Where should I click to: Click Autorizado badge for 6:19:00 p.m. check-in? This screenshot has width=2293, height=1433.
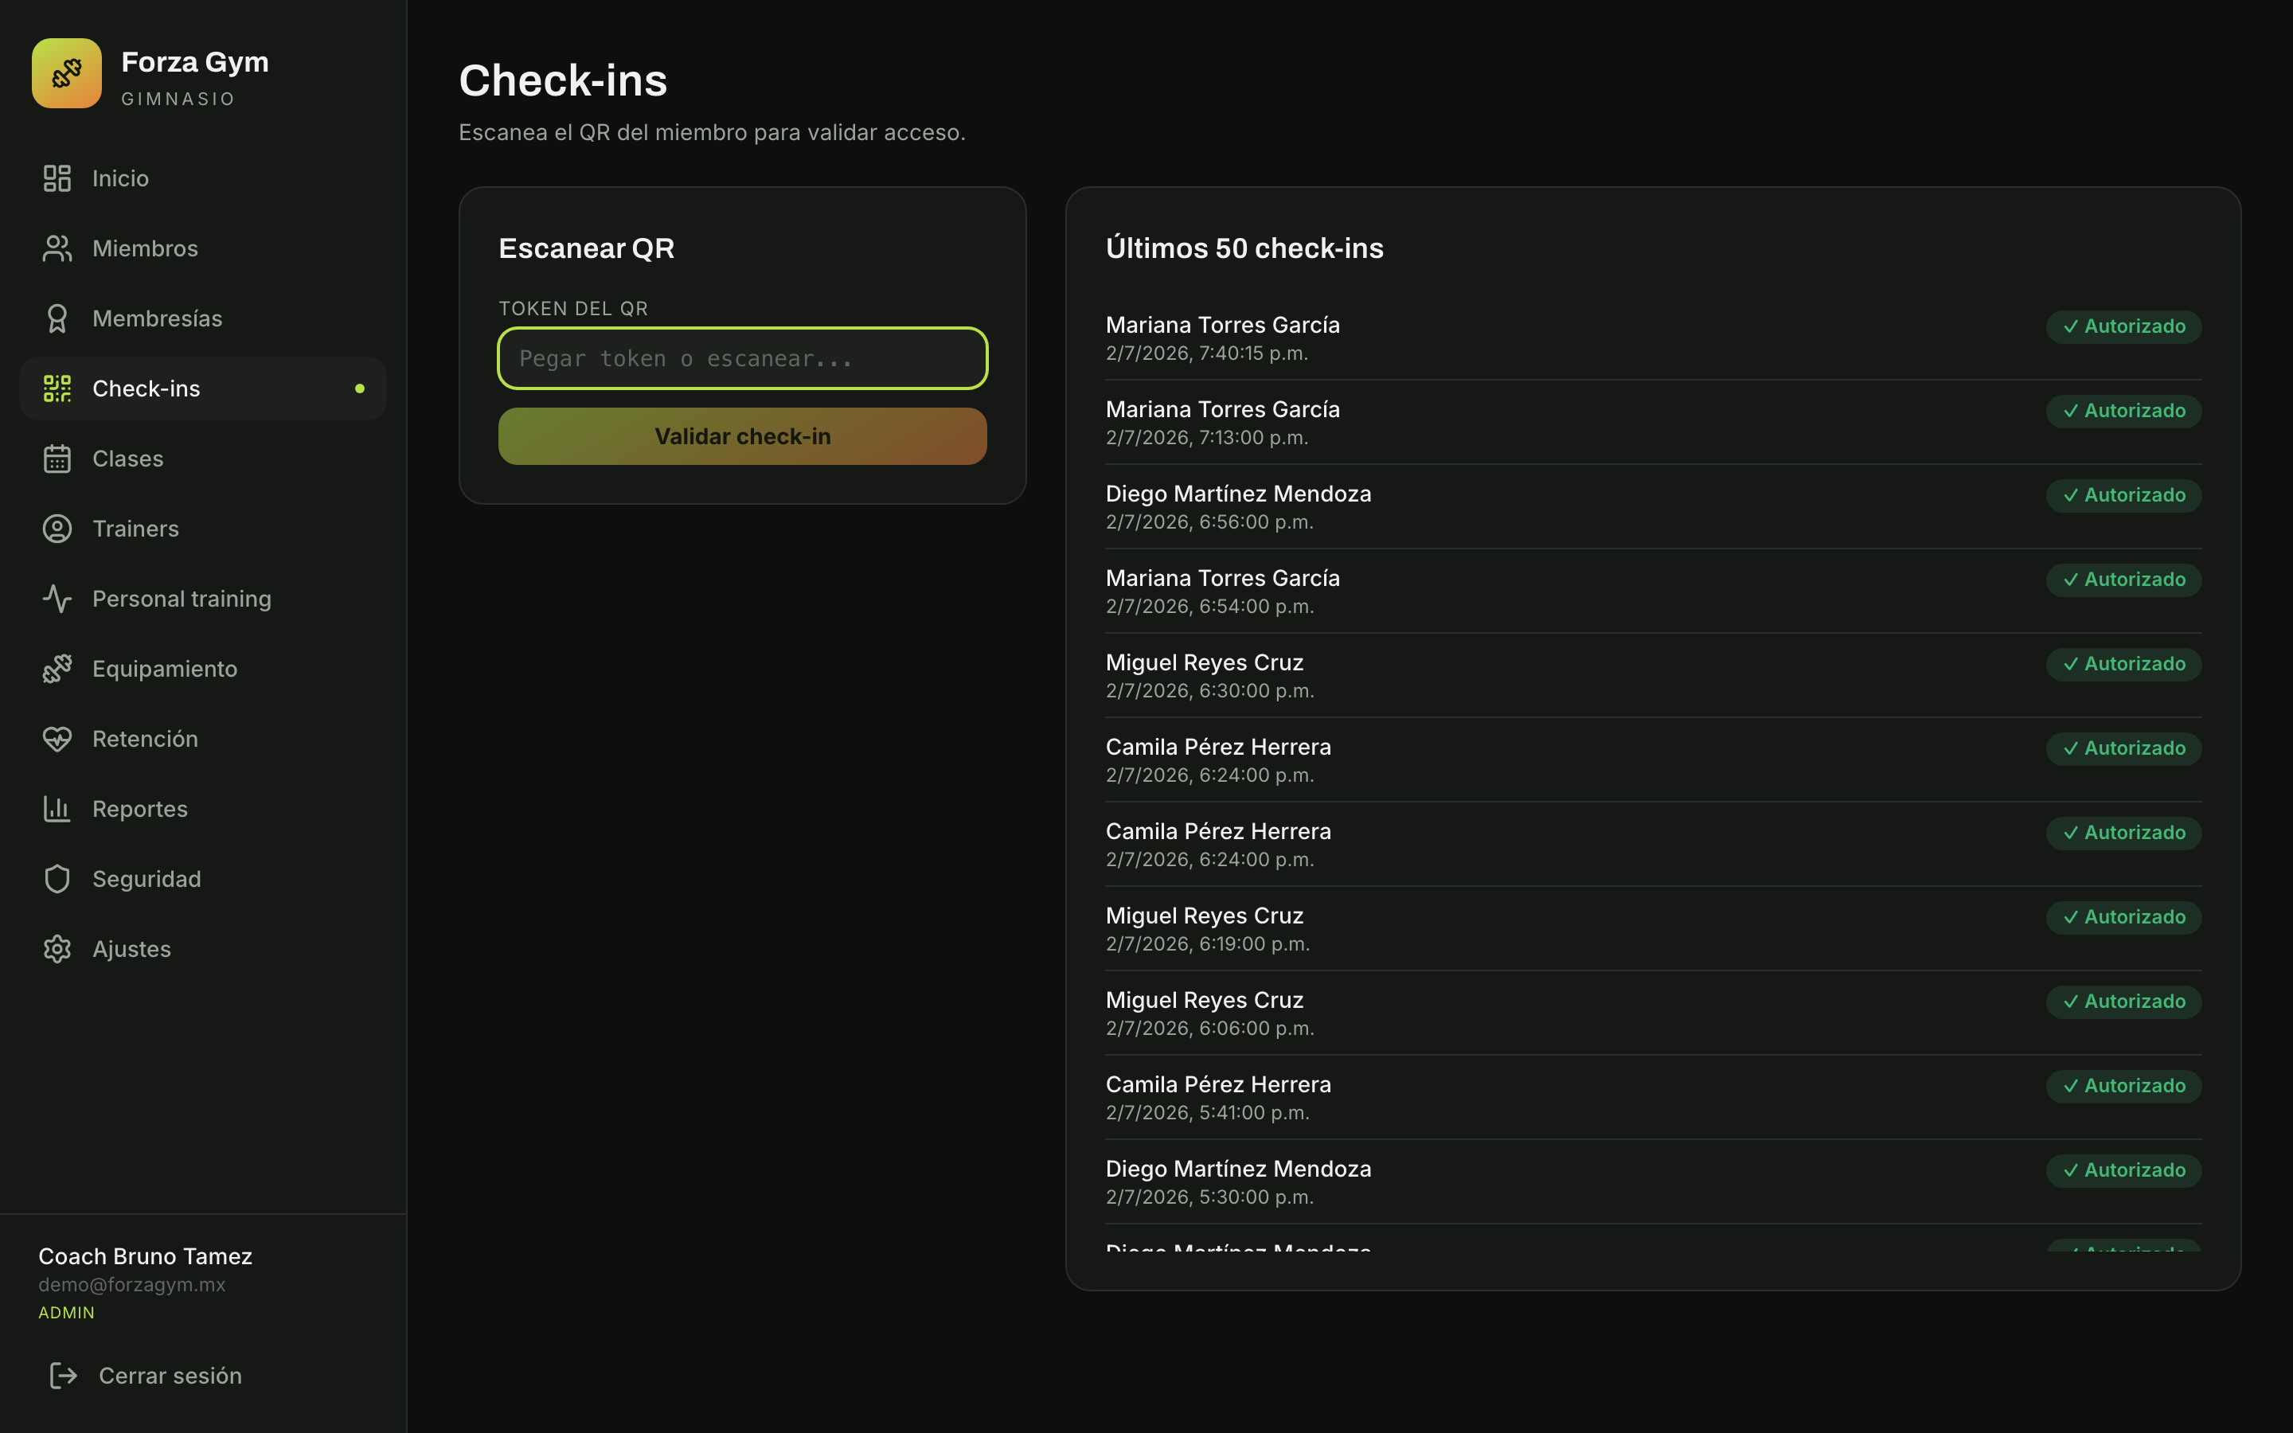click(2123, 916)
